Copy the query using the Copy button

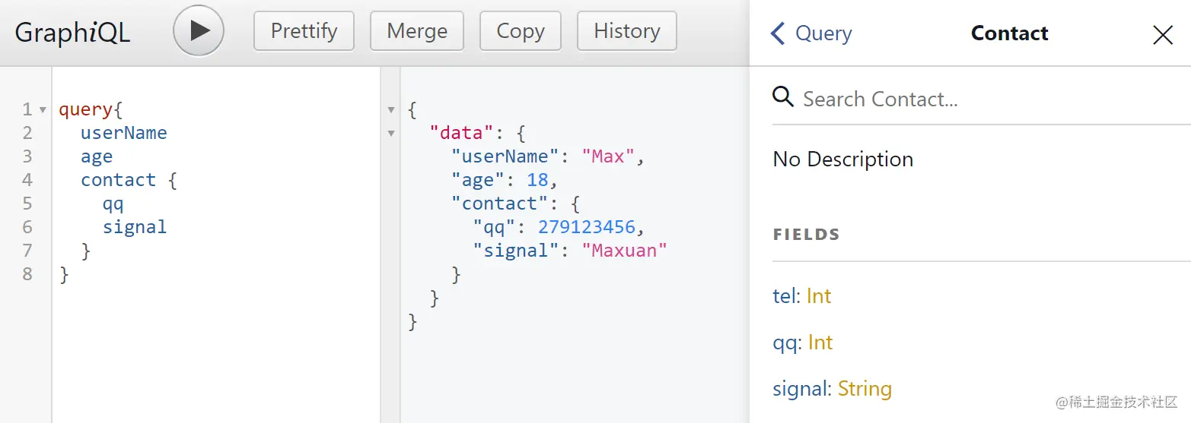[521, 31]
